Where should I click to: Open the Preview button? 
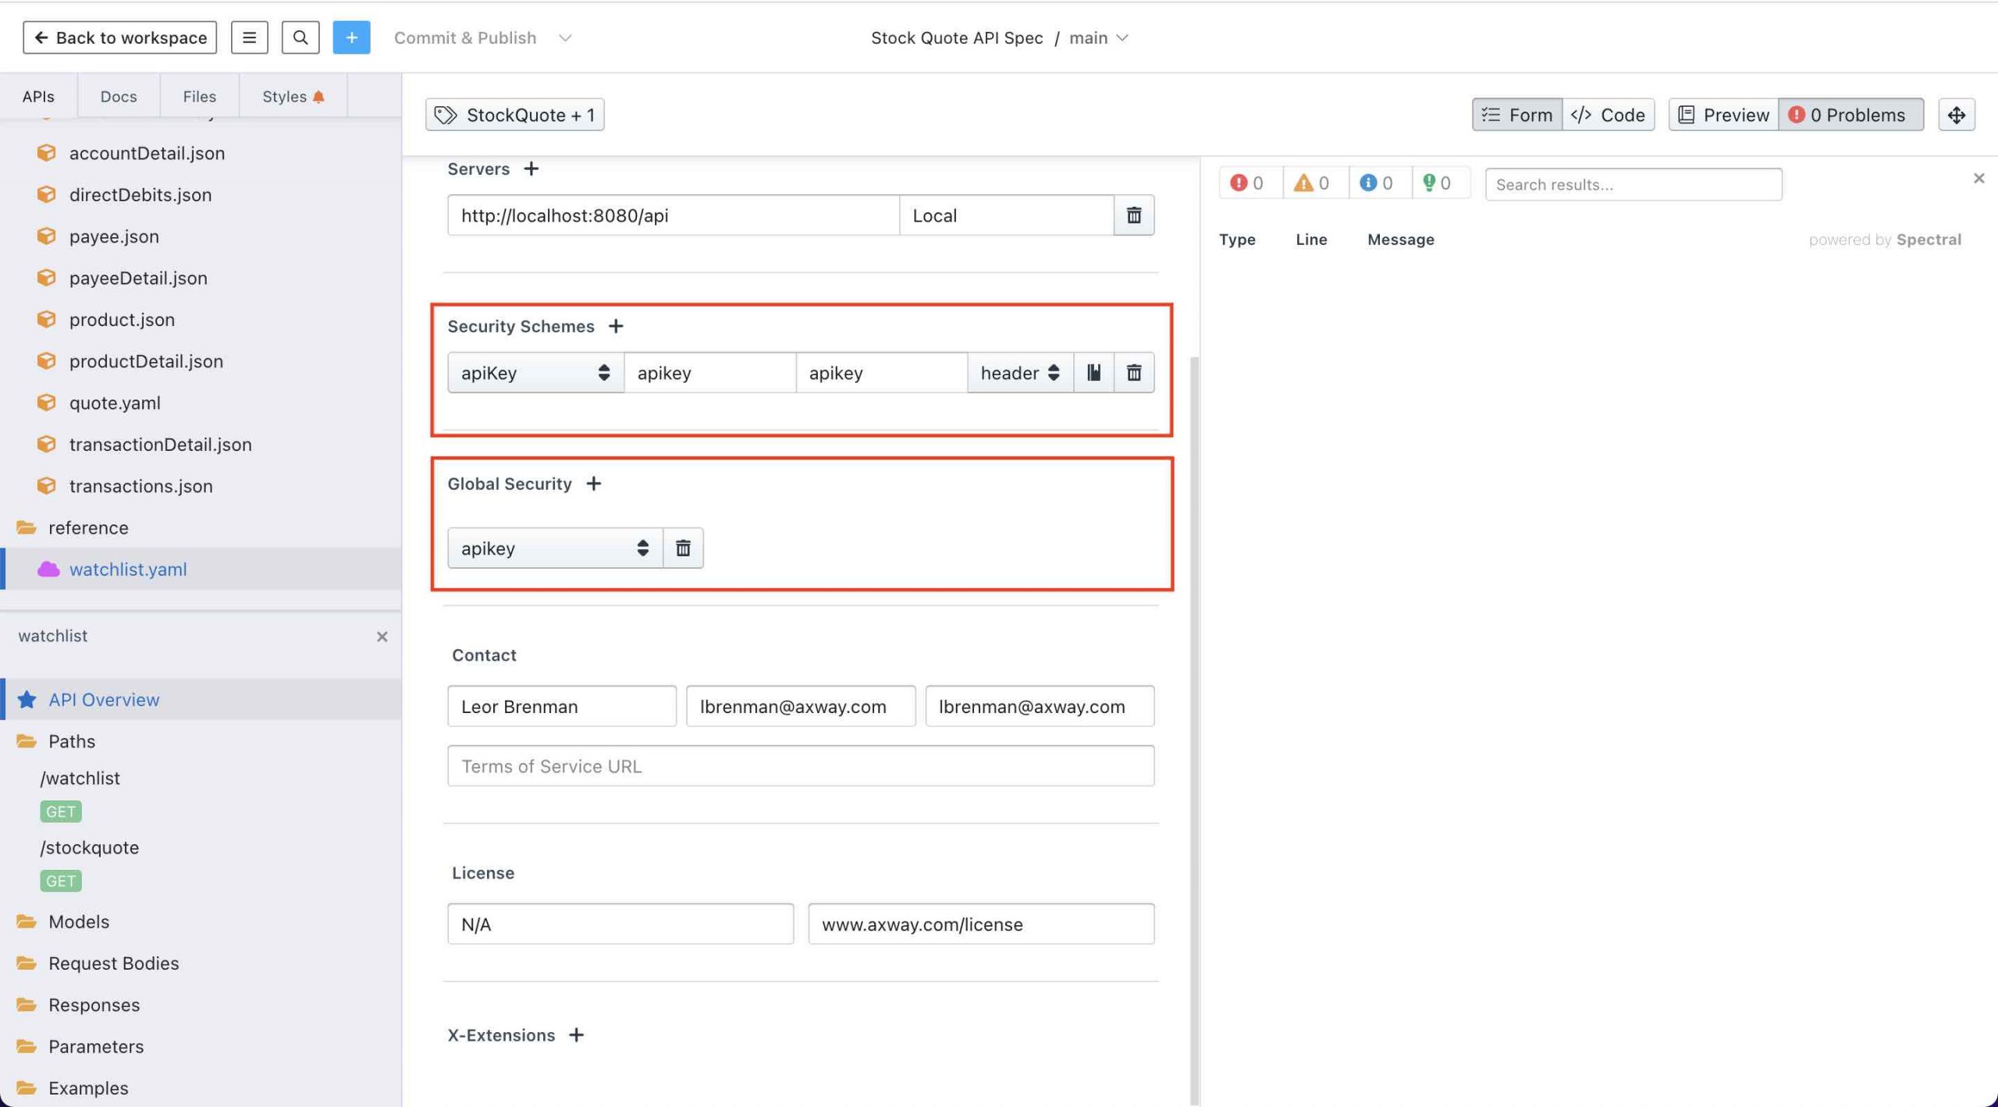pyautogui.click(x=1723, y=115)
